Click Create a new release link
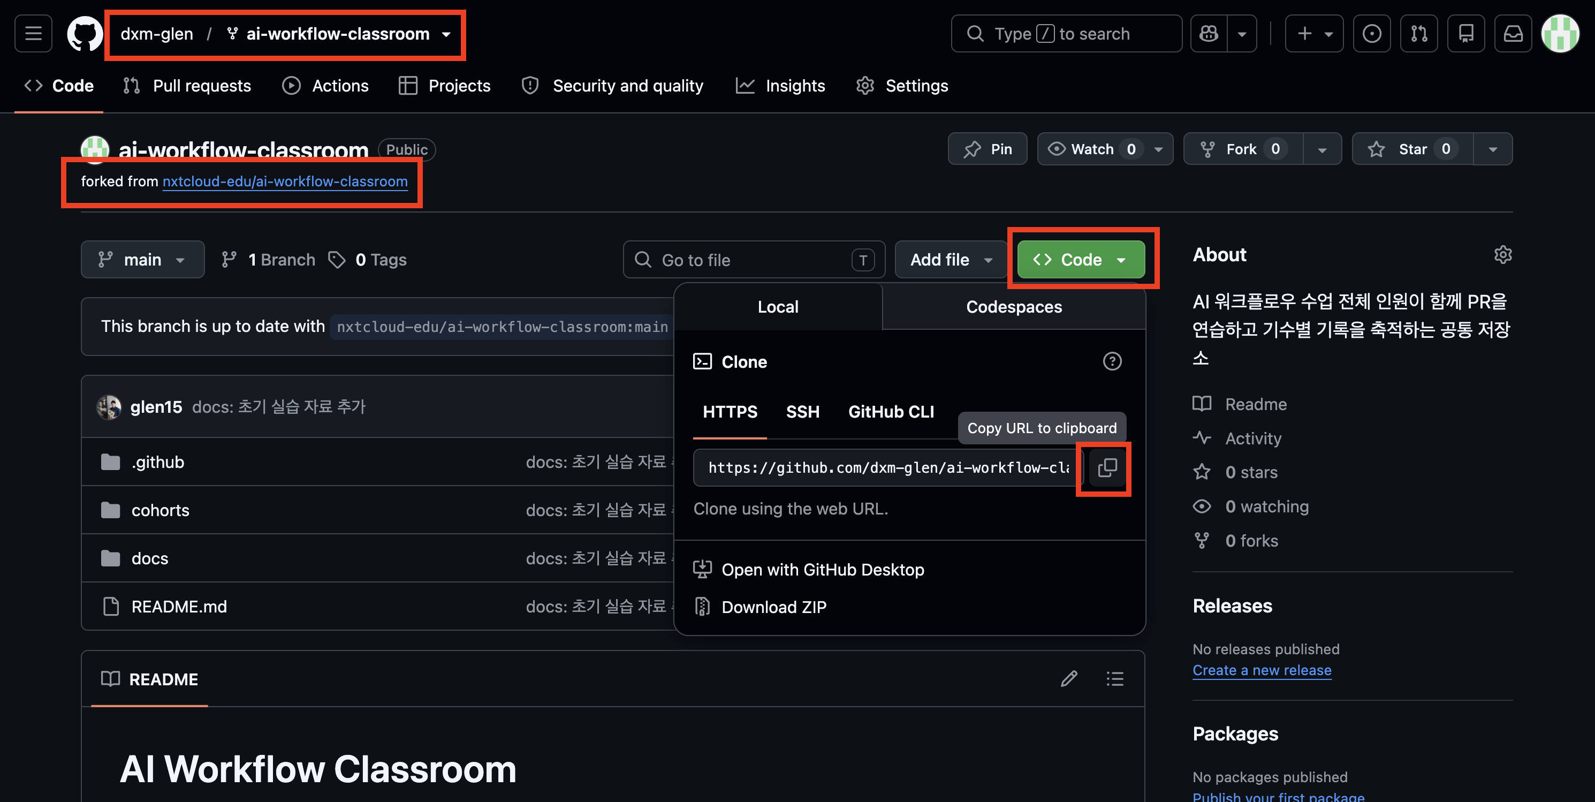1595x802 pixels. pos(1262,670)
